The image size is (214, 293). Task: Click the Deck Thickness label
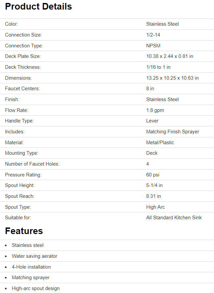[23, 67]
